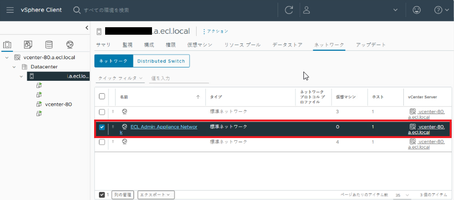Collapse the left navigation pane arrow

(x=87, y=28)
